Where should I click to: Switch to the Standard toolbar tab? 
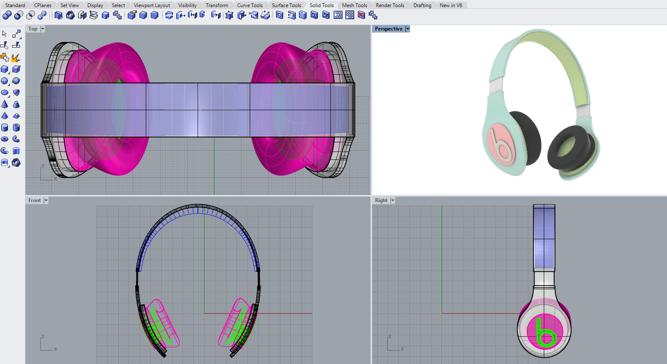tap(15, 5)
